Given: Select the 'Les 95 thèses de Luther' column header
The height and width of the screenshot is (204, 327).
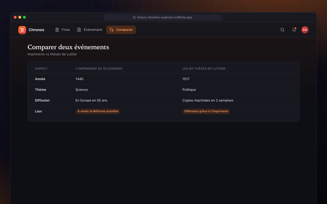Looking at the screenshot, I should tap(204, 69).
